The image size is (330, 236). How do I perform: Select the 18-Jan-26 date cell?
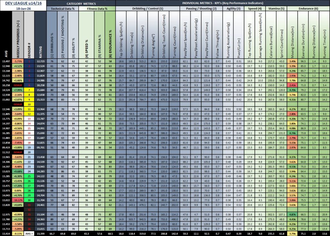(x=23, y=8)
